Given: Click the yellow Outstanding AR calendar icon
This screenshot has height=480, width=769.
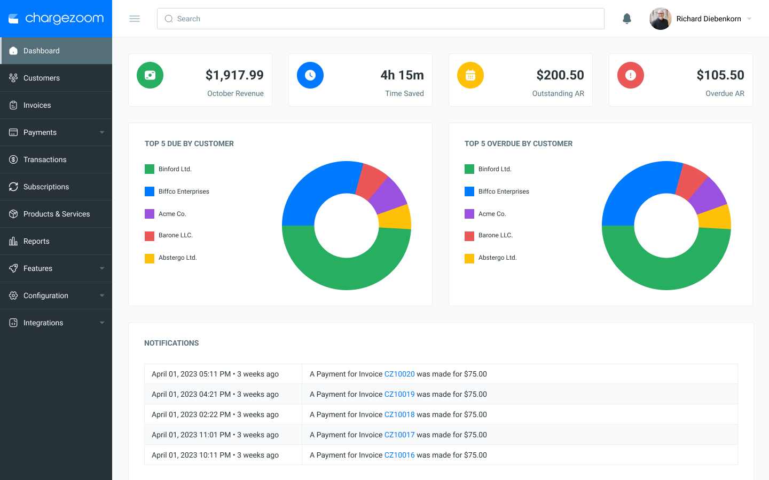Looking at the screenshot, I should [470, 75].
